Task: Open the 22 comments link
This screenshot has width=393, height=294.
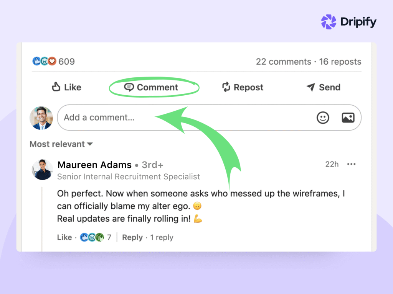Action: pos(283,62)
